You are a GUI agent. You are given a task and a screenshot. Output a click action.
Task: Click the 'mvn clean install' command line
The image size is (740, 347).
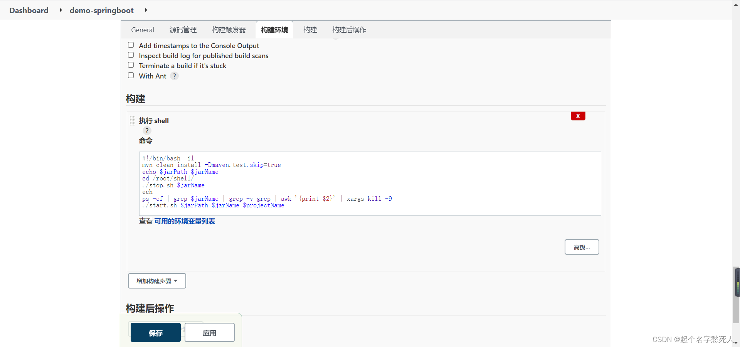[211, 165]
